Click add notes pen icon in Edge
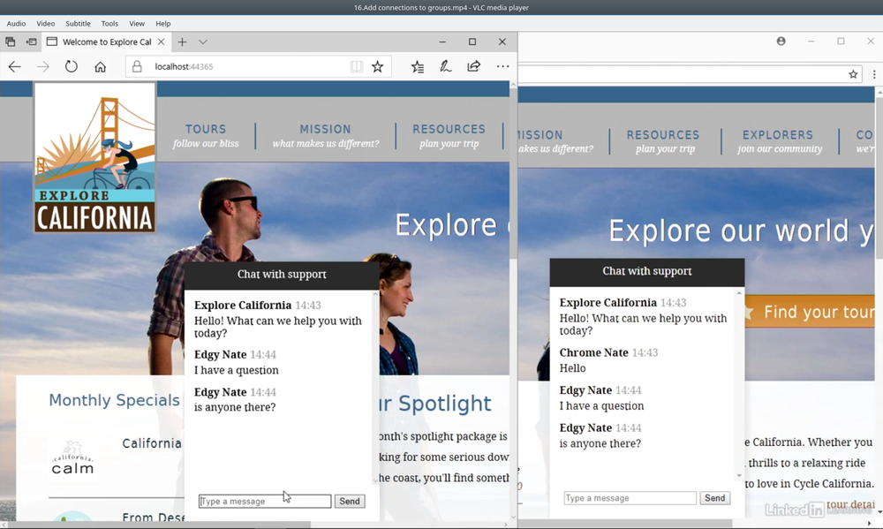The height and width of the screenshot is (529, 883). pyautogui.click(x=445, y=66)
